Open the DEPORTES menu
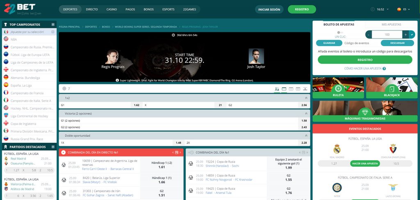Screen dimensions: 420x200 tap(70, 9)
